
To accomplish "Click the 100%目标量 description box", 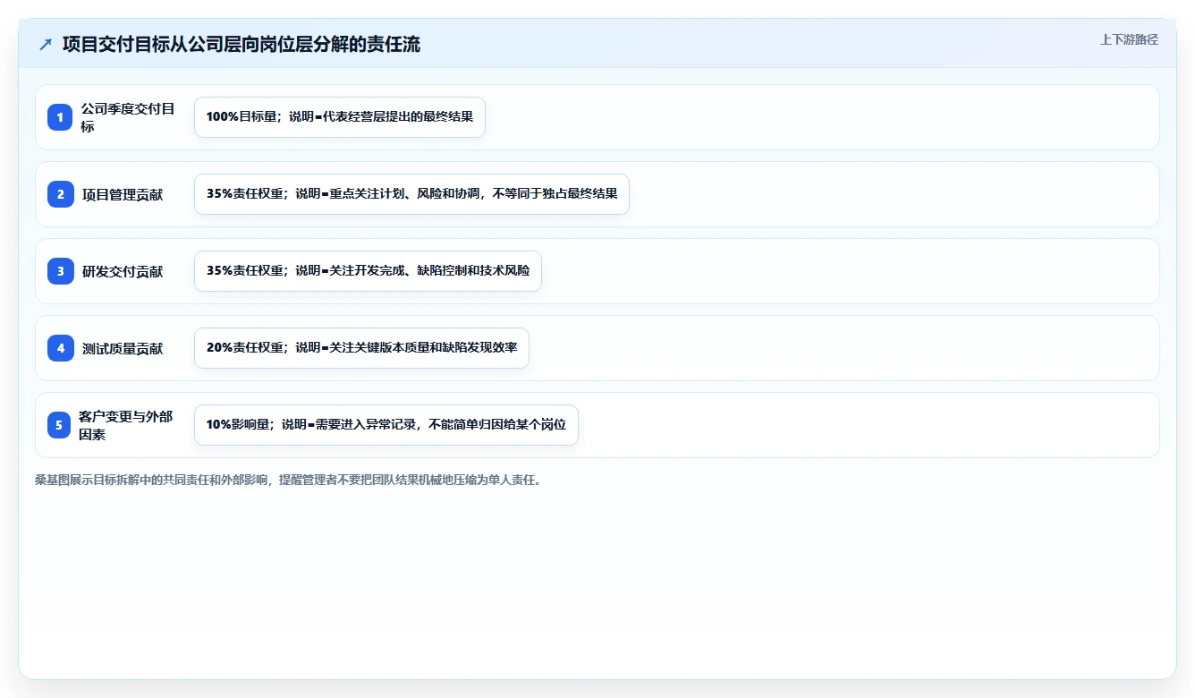I will pyautogui.click(x=340, y=117).
